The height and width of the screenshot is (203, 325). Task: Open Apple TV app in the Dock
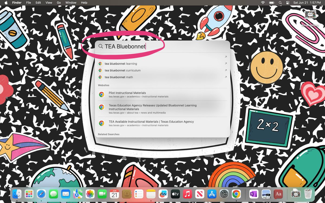[175, 194]
